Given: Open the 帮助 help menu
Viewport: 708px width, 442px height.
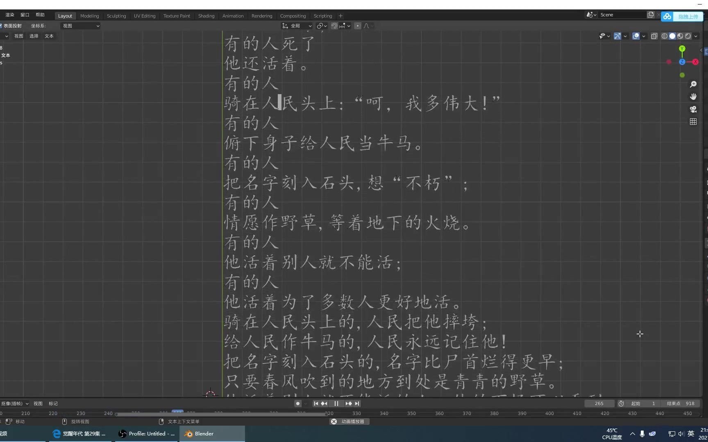Looking at the screenshot, I should point(40,15).
